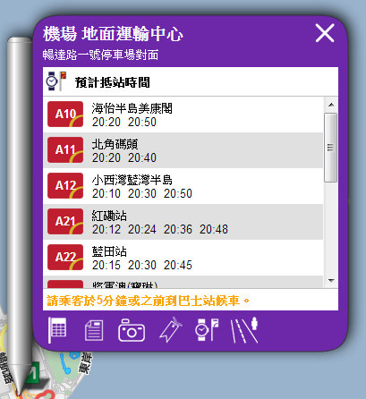Click the 預計抵站時間 heading
Image resolution: width=366 pixels, height=399 pixels.
pos(113,82)
